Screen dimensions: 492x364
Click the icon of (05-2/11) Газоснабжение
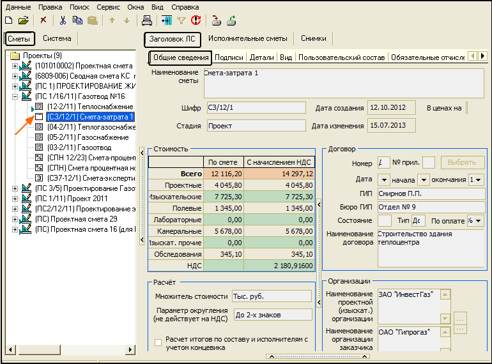[x=39, y=137]
